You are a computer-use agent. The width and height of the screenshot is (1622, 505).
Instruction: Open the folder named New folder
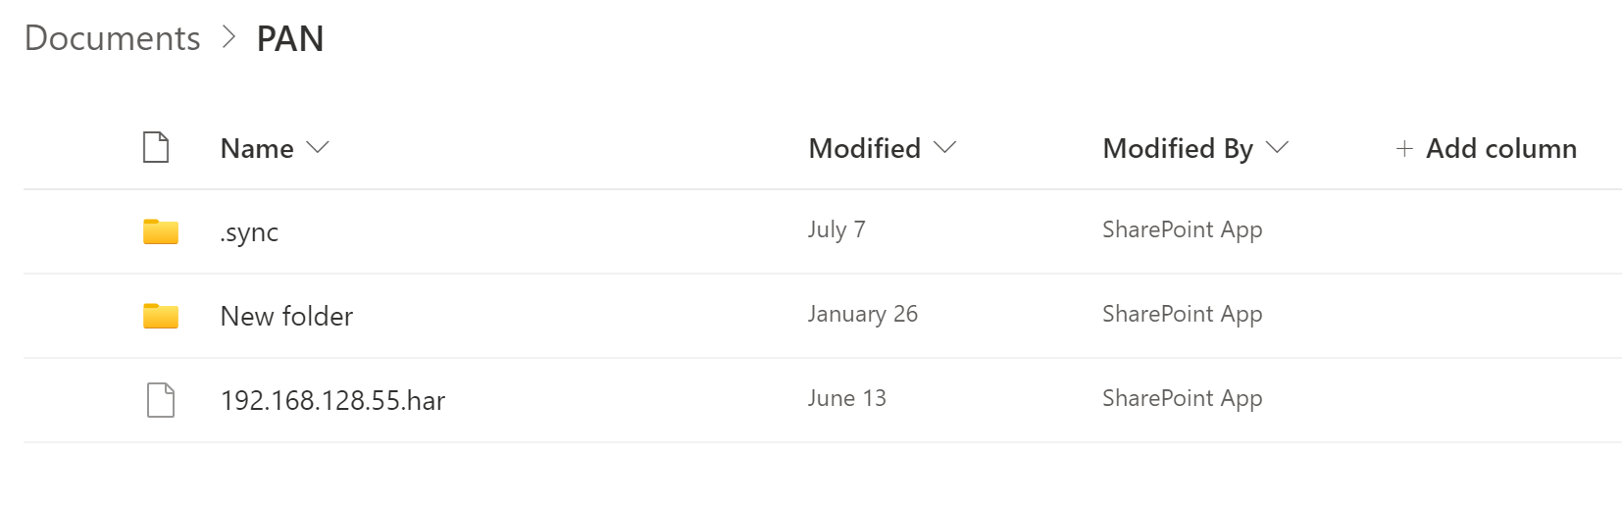[x=286, y=316]
